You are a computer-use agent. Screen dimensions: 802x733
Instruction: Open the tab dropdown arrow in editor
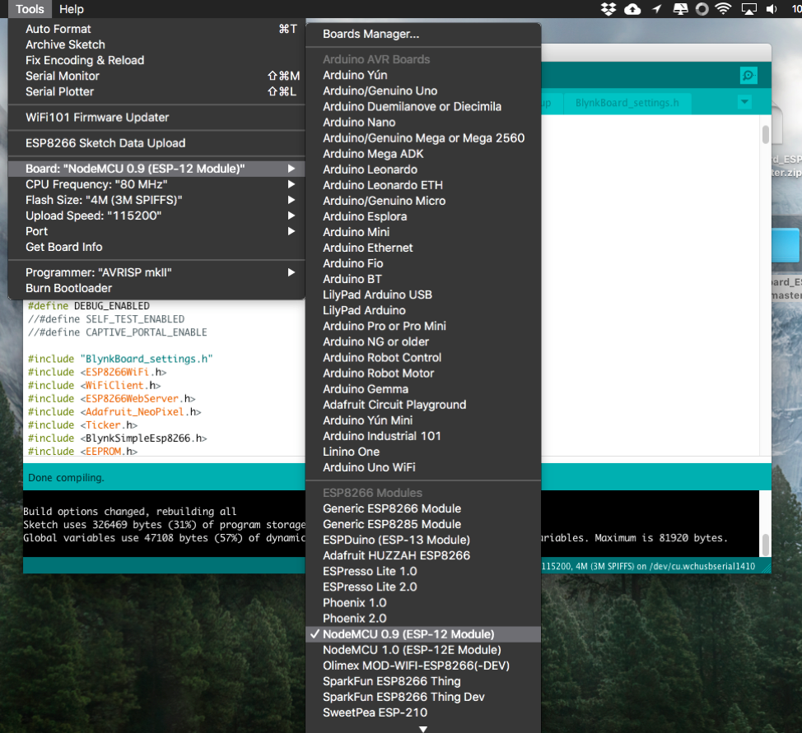[744, 103]
